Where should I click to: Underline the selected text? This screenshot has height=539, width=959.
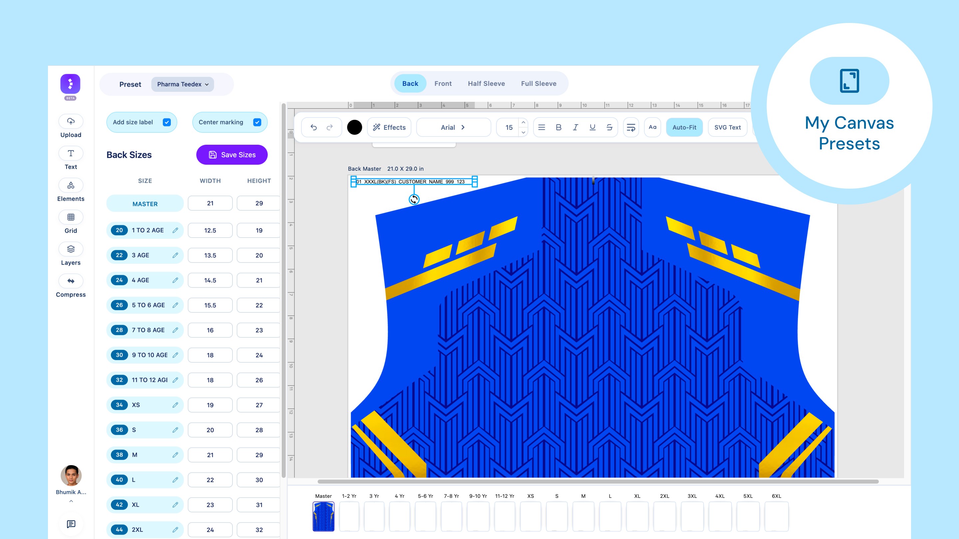pos(592,127)
